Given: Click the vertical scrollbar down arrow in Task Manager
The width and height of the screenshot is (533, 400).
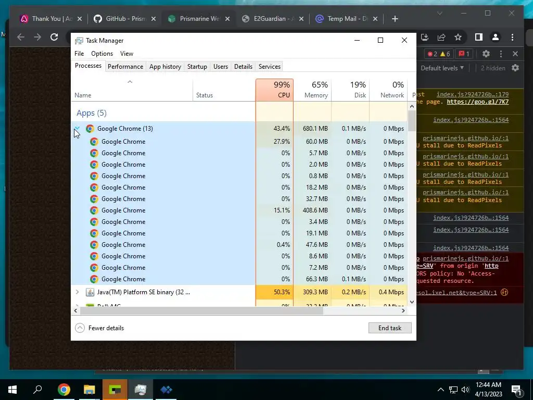Looking at the screenshot, I should [412, 302].
